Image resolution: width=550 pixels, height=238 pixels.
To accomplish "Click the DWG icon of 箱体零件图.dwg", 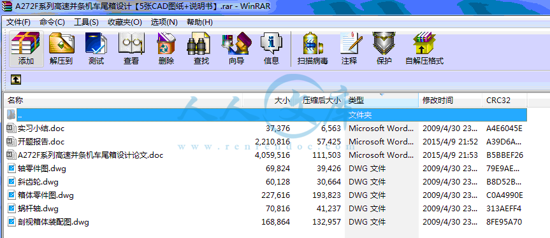I will pos(11,195).
